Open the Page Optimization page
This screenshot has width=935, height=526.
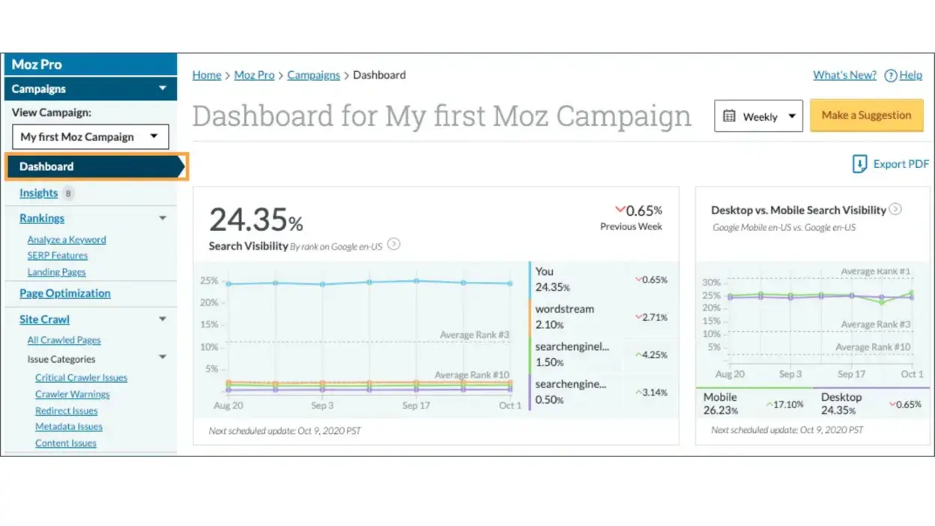click(64, 293)
